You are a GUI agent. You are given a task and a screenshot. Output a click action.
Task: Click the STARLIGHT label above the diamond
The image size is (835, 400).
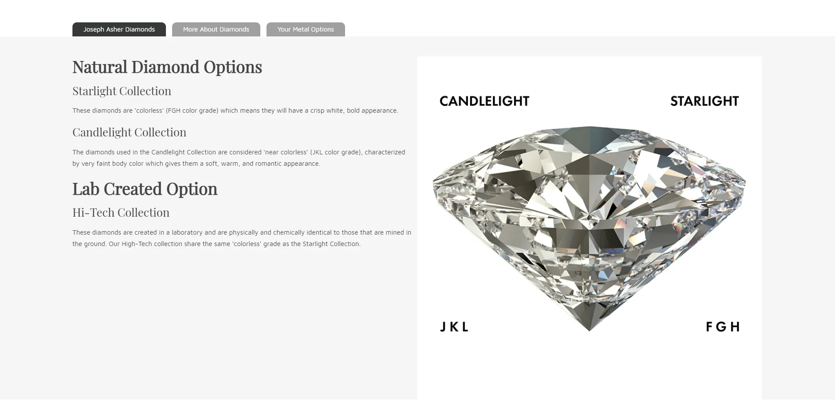point(704,101)
